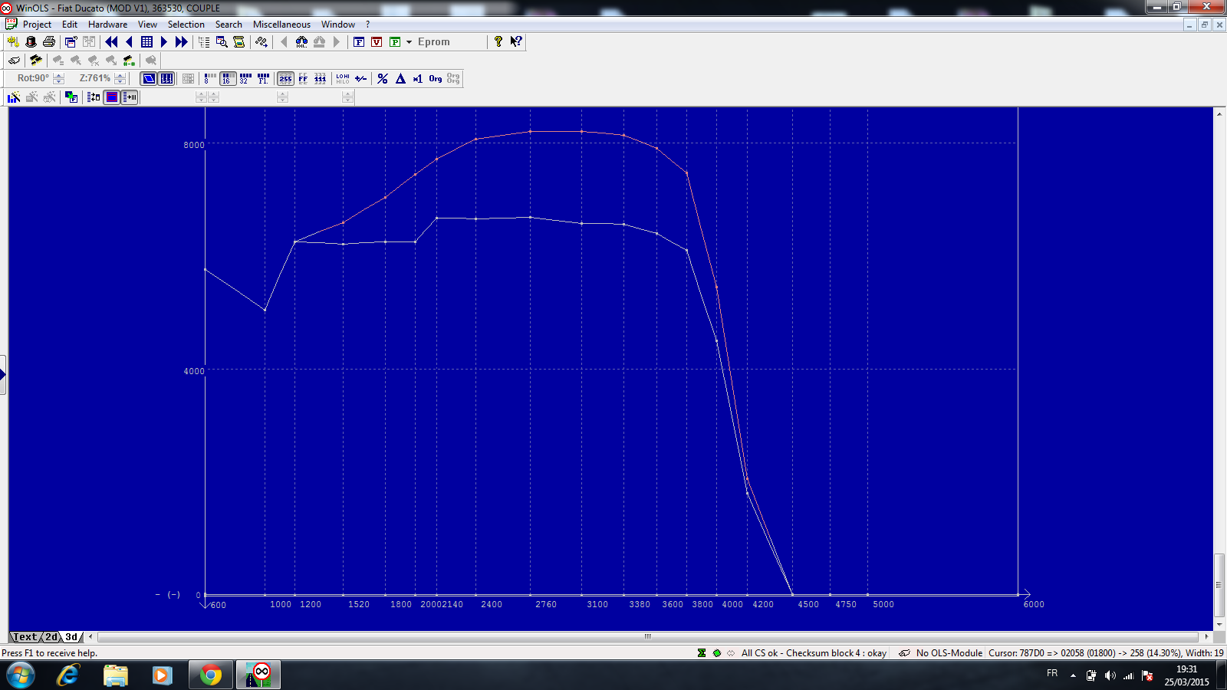The image size is (1227, 690).
Task: Click the scroll/script icon in the toolbar
Action: (x=239, y=42)
